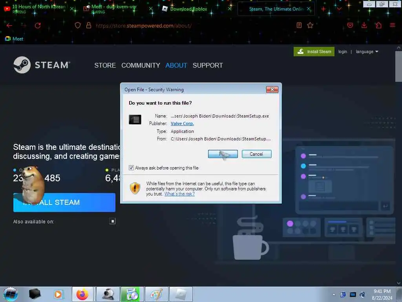The image size is (402, 302).
Task: Go back with the browser back arrow
Action: pos(9,26)
